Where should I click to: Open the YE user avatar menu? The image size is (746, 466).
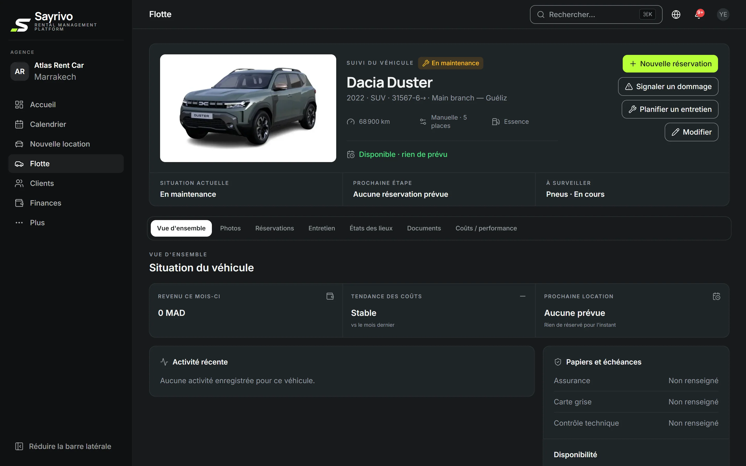[x=723, y=14]
